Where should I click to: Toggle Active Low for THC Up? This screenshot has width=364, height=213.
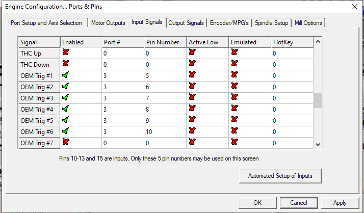[x=192, y=52]
